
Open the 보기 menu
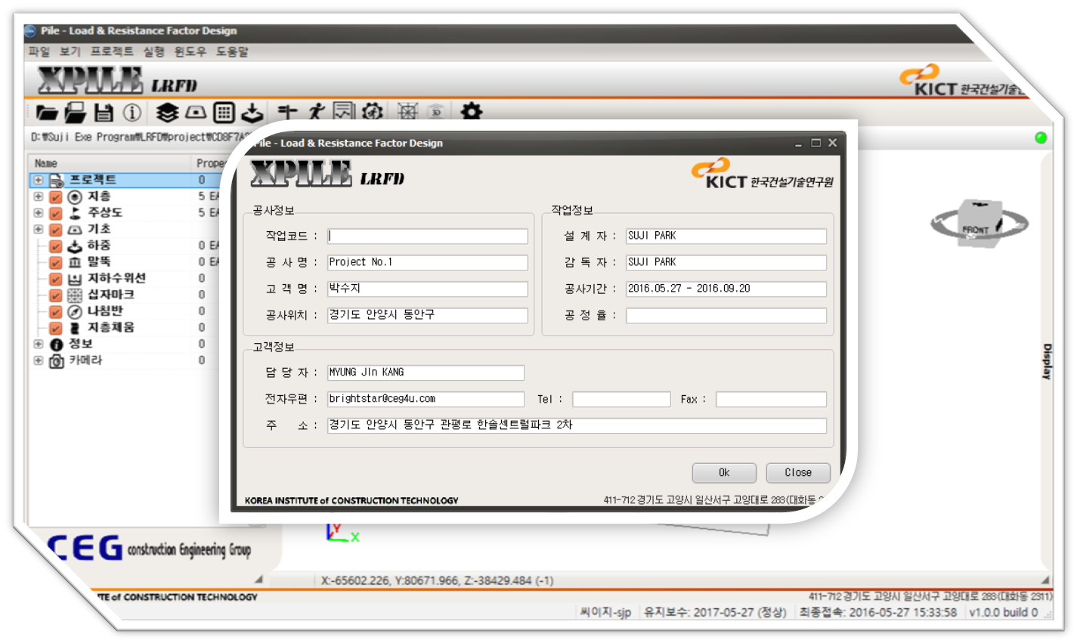pyautogui.click(x=70, y=51)
